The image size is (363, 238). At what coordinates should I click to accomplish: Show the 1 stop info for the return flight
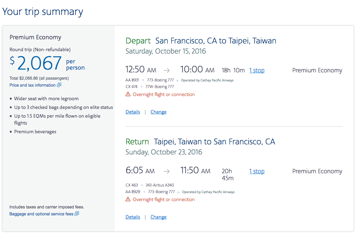point(257,171)
